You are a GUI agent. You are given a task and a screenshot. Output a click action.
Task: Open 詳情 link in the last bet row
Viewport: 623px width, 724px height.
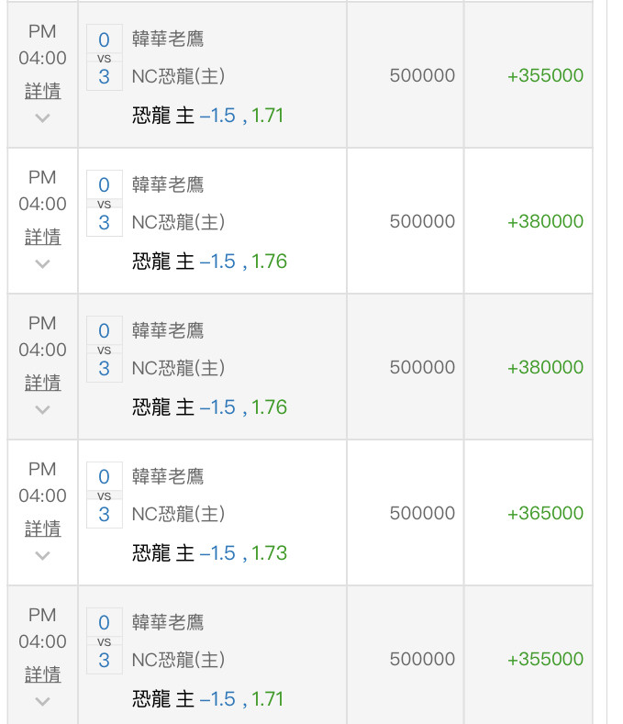click(42, 674)
